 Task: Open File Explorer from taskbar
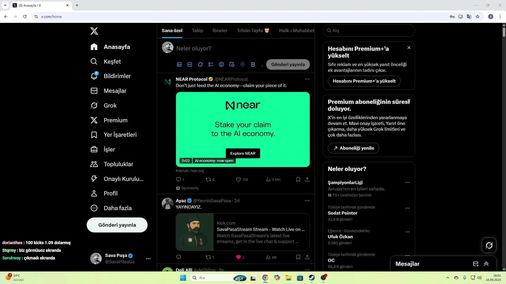tap(289, 278)
